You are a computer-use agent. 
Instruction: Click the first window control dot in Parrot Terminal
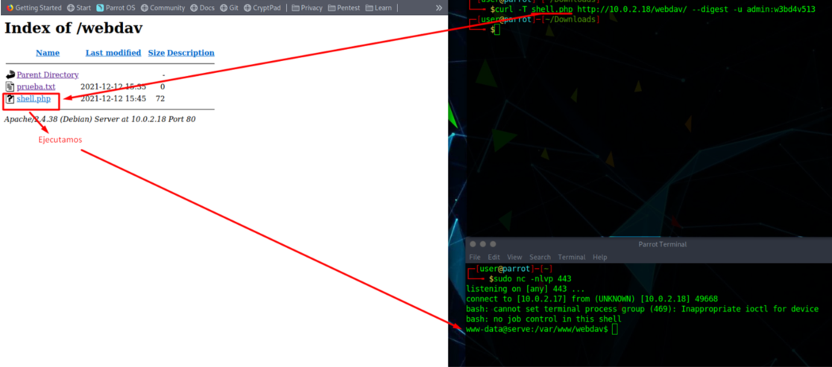472,244
